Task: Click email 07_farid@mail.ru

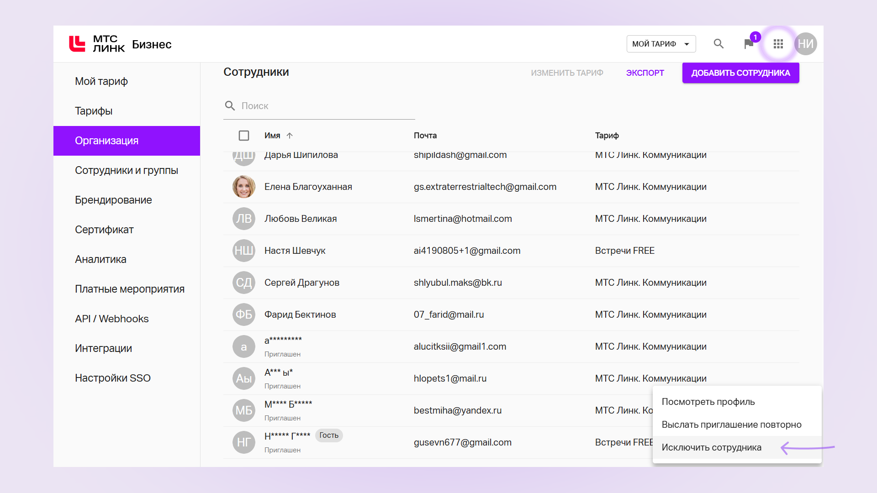Action: [x=449, y=315]
